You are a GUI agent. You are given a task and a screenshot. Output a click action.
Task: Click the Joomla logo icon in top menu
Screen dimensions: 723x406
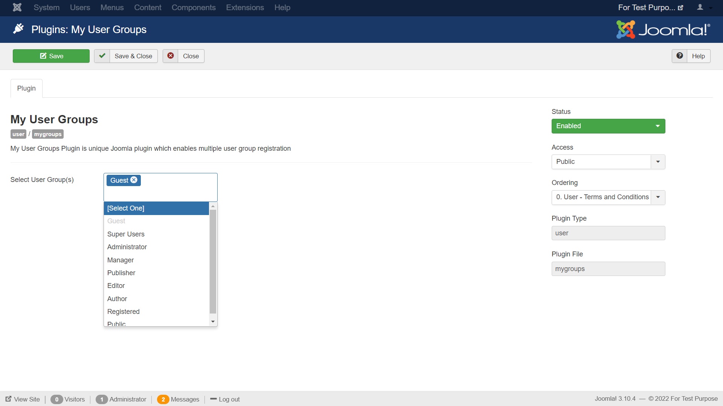[x=17, y=8]
